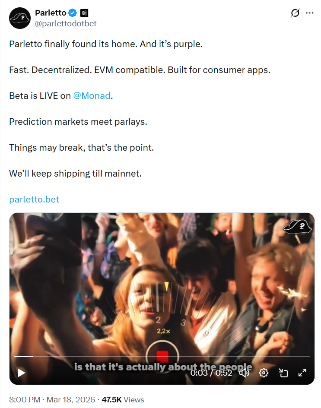The image size is (321, 408).
Task: Open the Grok slash-circle icon
Action: coord(295,13)
